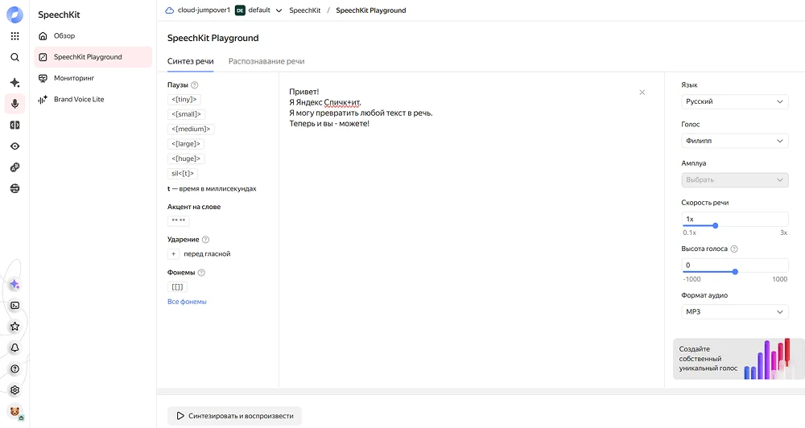Image resolution: width=805 pixels, height=428 pixels.
Task: Insert the ** ** word accent marker
Action: coord(178,221)
